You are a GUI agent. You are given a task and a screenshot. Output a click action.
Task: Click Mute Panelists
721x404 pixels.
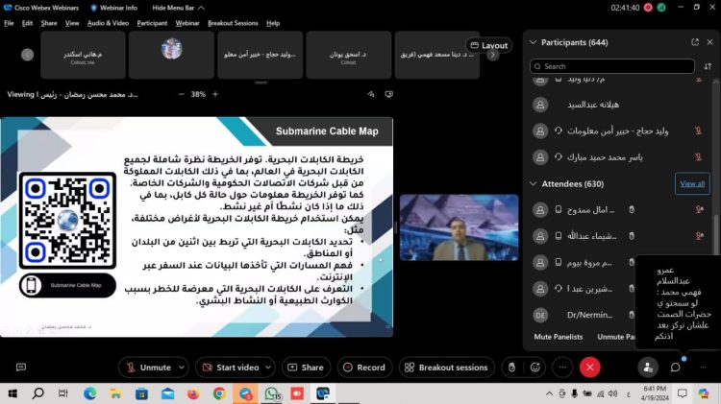(559, 337)
